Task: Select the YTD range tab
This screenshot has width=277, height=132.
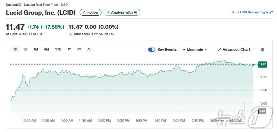Action: [58, 49]
